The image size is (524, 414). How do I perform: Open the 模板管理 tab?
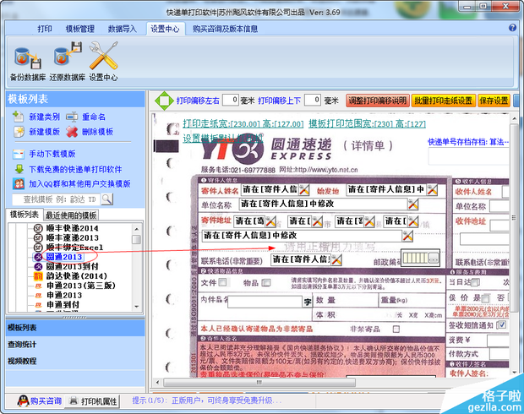click(80, 29)
